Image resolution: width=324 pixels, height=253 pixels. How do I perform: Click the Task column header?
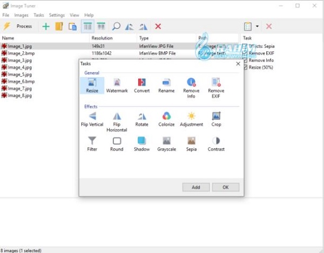(x=247, y=38)
